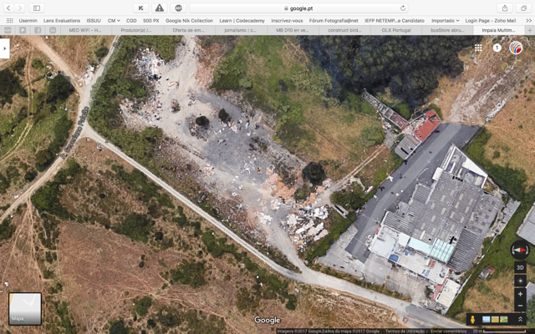
Task: Open the CGD bookmark
Action: point(131,20)
